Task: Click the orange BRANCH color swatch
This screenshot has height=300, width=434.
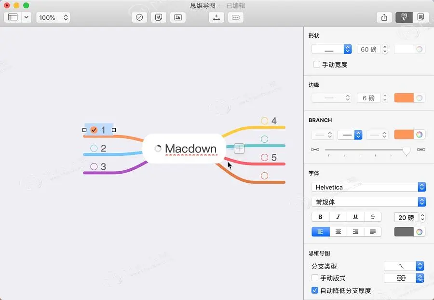Action: [x=404, y=135]
